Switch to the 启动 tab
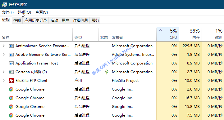The width and height of the screenshot is (224, 120). [54, 20]
